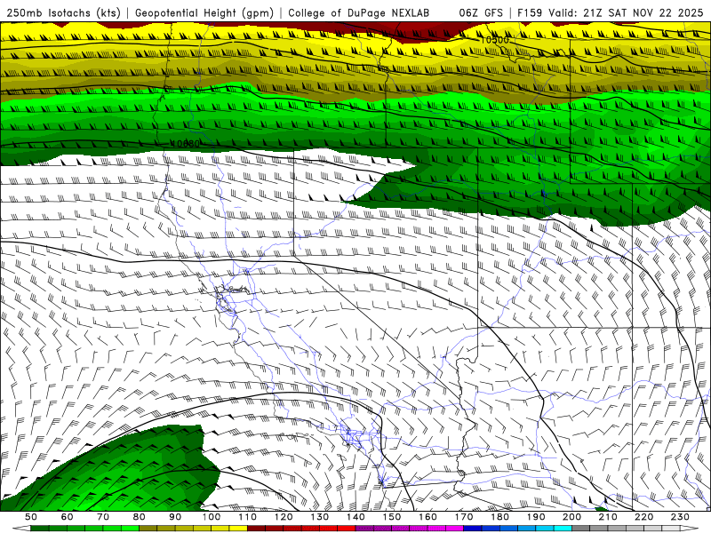This screenshot has width=711, height=533.
Task: Click the colorbar label 160
Action: click(427, 517)
